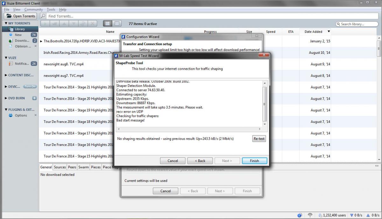
Task: Switch to the Pieces tab
Action: (96, 167)
